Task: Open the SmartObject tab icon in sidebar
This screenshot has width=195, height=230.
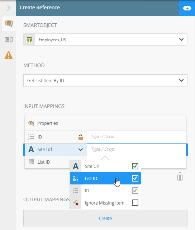Action: [x=9, y=24]
